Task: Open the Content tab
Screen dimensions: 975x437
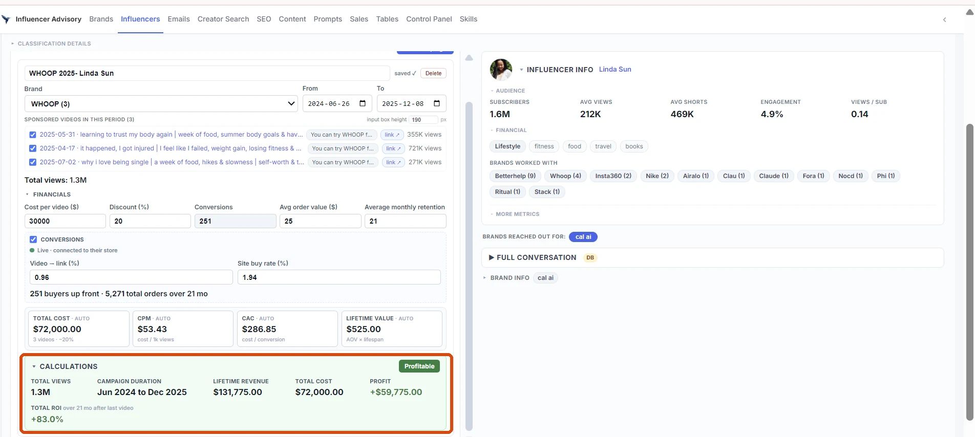Action: click(x=292, y=19)
